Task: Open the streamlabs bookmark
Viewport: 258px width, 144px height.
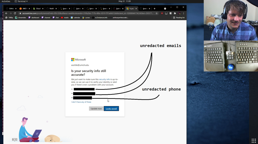Action: pyautogui.click(x=21, y=18)
